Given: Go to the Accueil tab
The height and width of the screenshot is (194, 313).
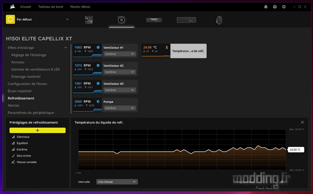Looking at the screenshot, I should [26, 7].
